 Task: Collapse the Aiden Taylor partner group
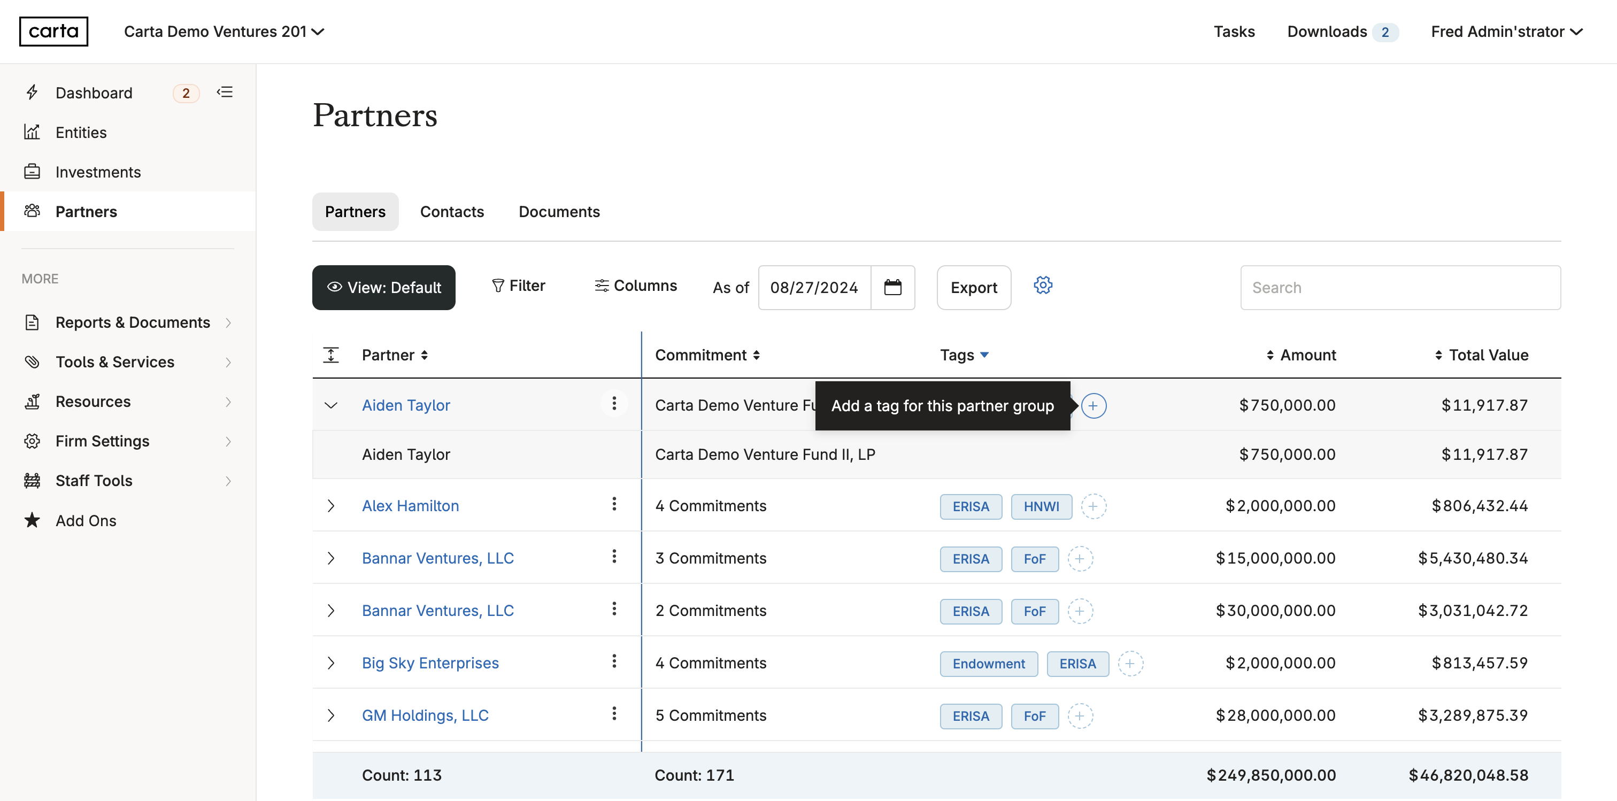point(331,405)
